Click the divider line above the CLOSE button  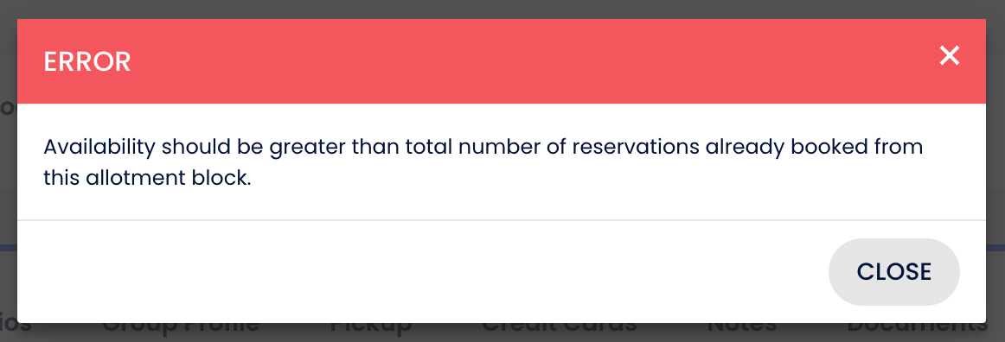(x=502, y=220)
